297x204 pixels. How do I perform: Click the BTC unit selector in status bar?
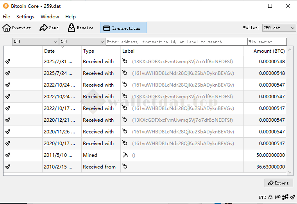[x=262, y=197]
